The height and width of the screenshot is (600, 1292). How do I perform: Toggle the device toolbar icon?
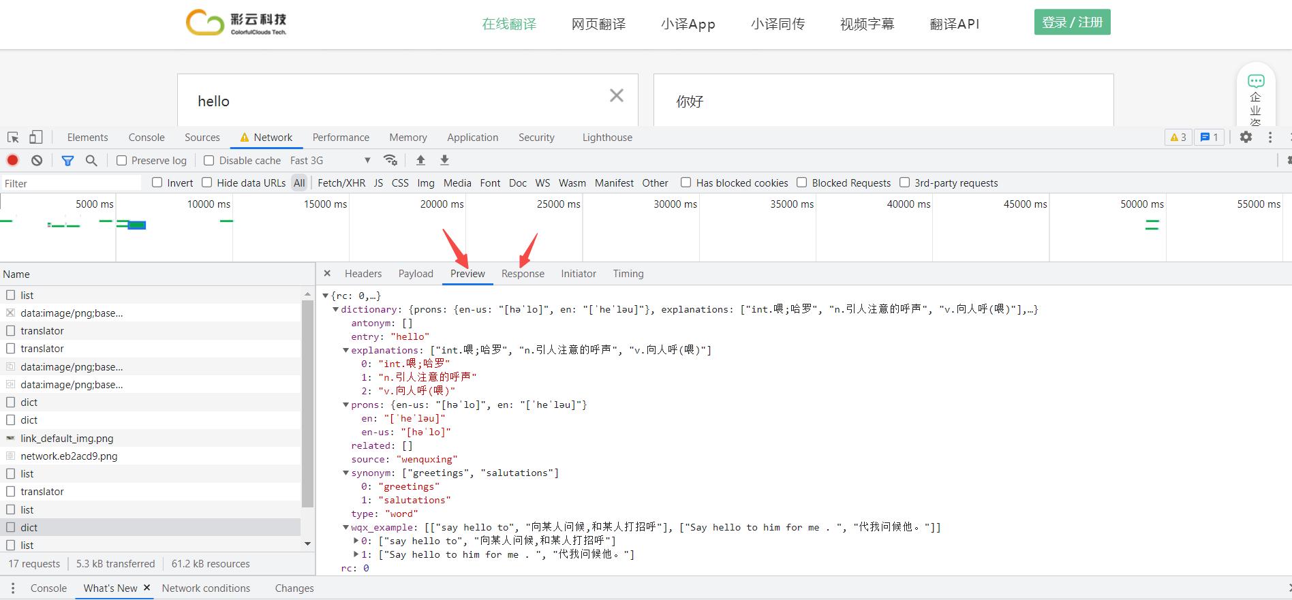click(35, 138)
